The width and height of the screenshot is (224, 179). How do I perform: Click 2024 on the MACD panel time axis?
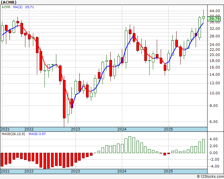(x=122, y=171)
